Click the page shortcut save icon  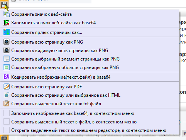[7, 32]
